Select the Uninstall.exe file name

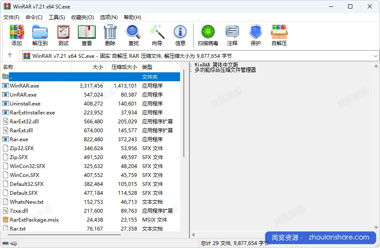pyautogui.click(x=25, y=104)
